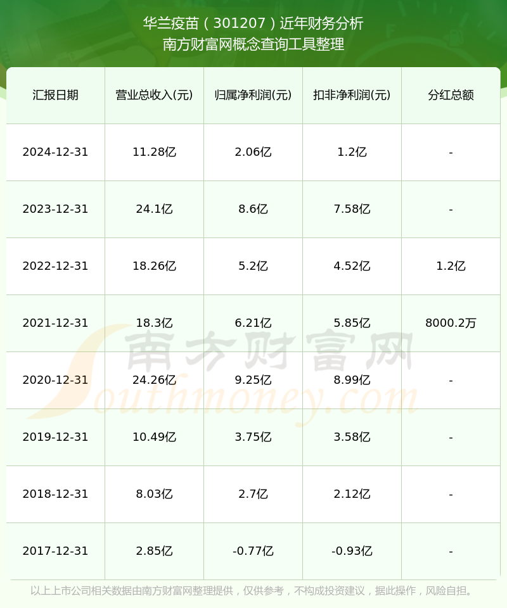Click the revenue value 24.26亿

tap(155, 380)
